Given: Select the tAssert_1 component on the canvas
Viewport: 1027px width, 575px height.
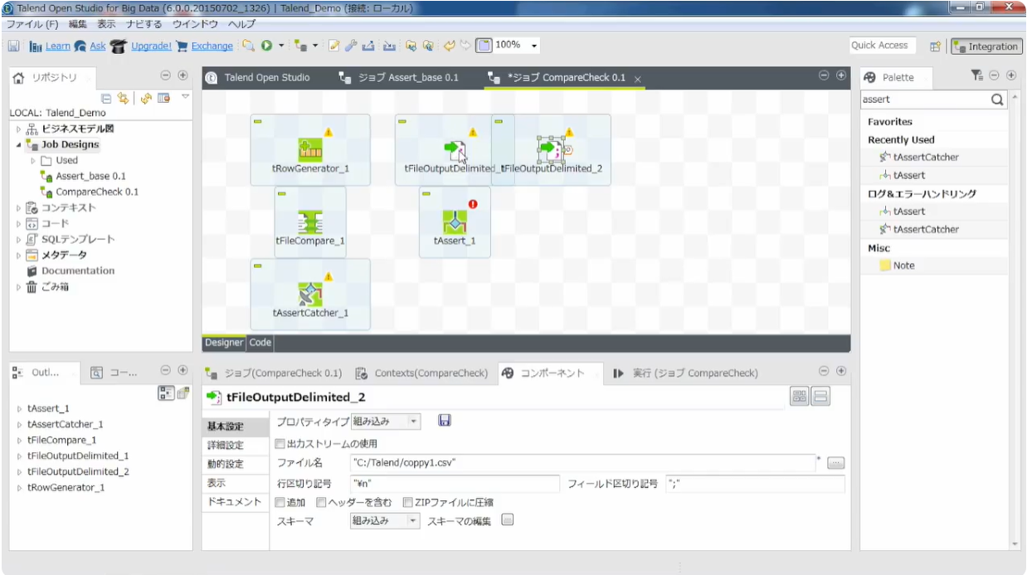Looking at the screenshot, I should tap(455, 222).
